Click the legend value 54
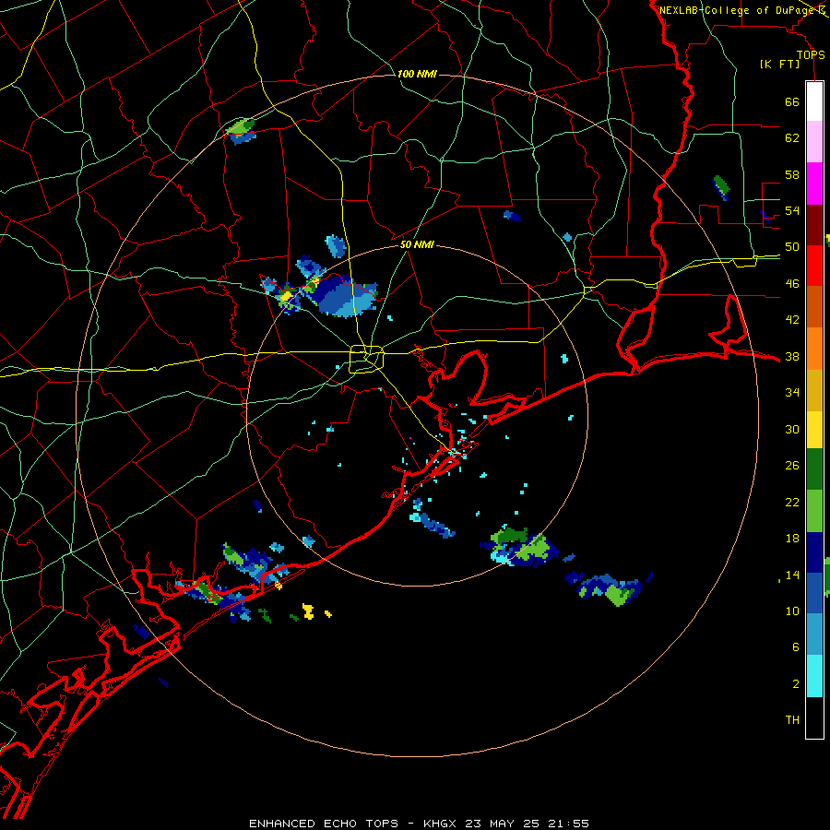 792,210
